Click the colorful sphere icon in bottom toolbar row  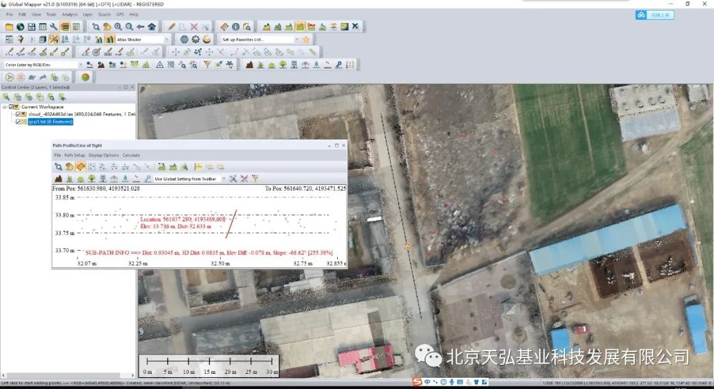(85, 77)
